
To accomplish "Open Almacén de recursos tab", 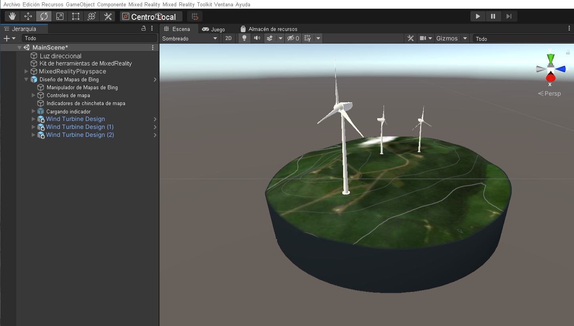I will pyautogui.click(x=269, y=29).
